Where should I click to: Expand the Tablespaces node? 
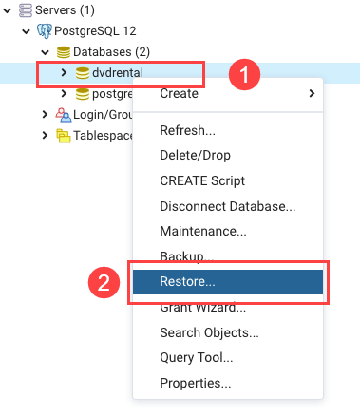(45, 136)
